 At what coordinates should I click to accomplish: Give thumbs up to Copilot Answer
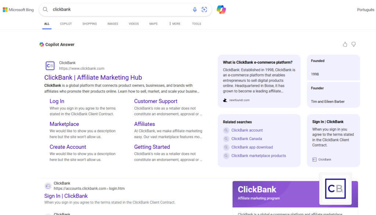[x=345, y=44]
